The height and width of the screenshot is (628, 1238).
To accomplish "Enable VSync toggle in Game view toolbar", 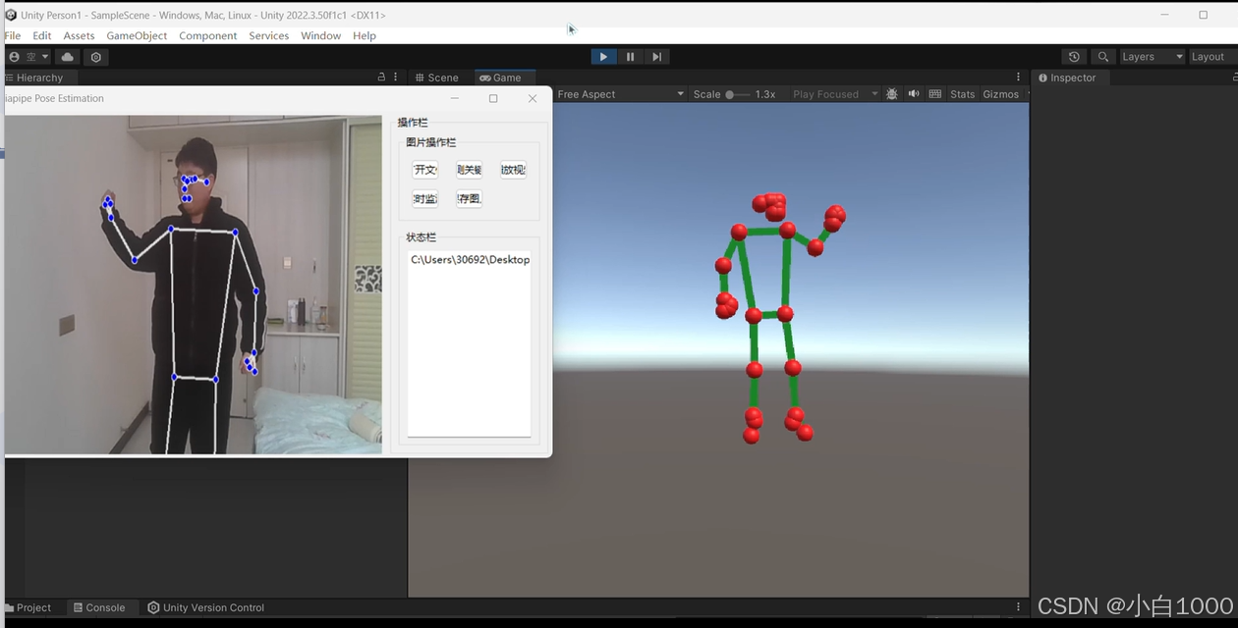I will tap(932, 93).
